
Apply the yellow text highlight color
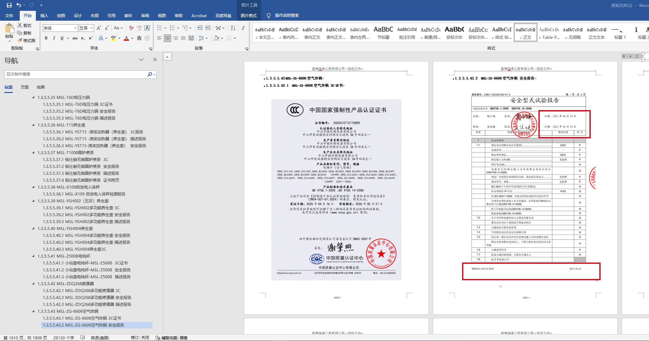point(114,38)
